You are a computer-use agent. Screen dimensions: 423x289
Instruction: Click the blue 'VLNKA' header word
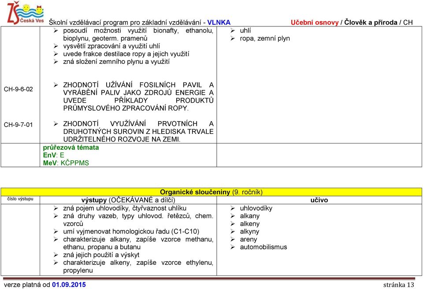pos(219,22)
